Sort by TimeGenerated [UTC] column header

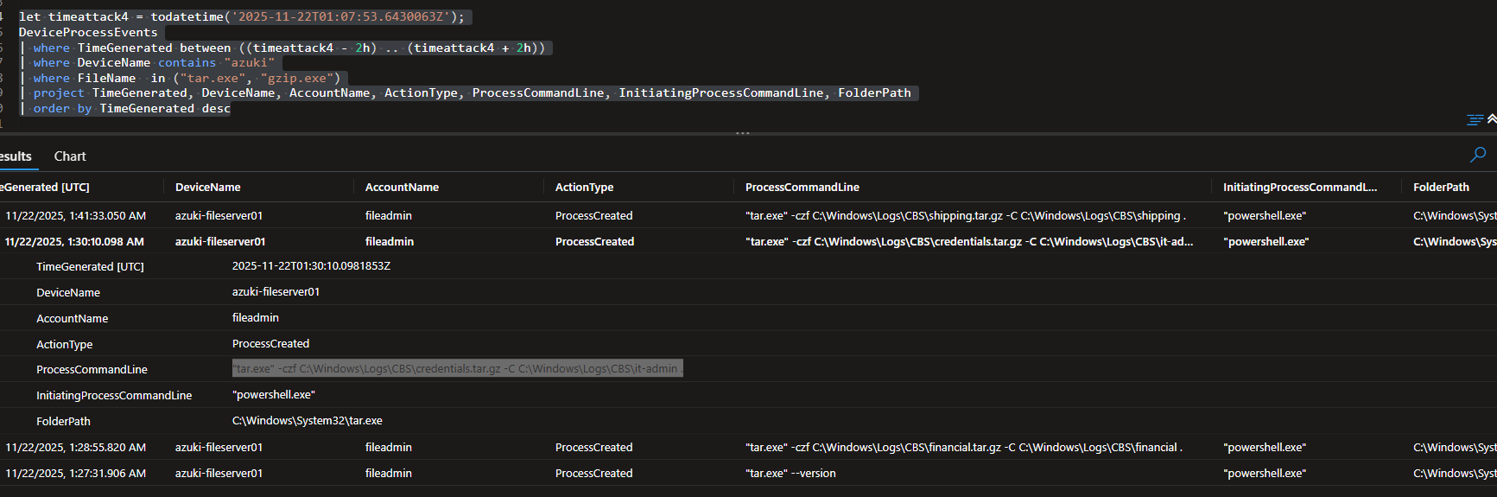tap(45, 188)
